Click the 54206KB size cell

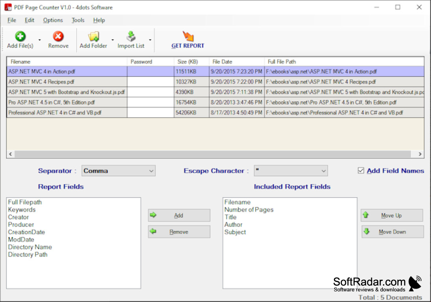pos(192,113)
